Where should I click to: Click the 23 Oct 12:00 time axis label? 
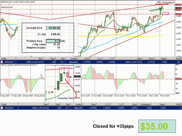coord(119,96)
